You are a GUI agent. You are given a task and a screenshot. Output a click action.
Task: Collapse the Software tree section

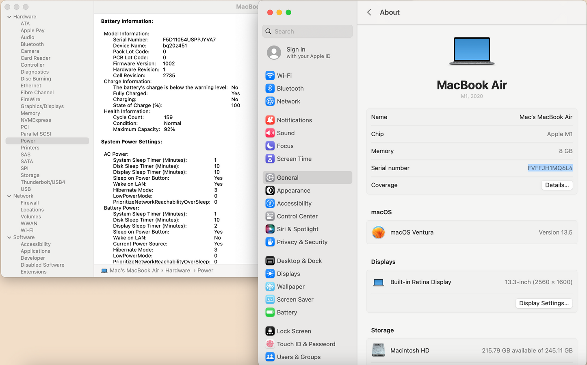pos(9,237)
